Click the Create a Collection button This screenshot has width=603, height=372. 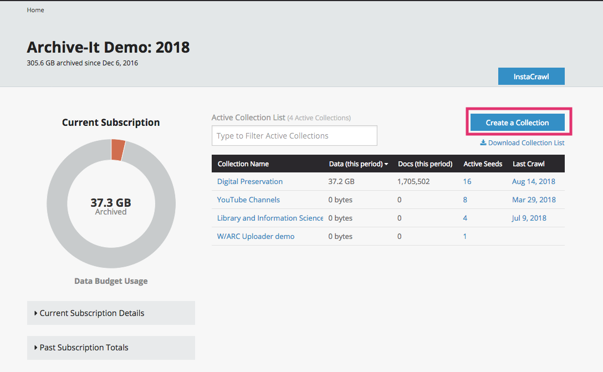click(517, 123)
